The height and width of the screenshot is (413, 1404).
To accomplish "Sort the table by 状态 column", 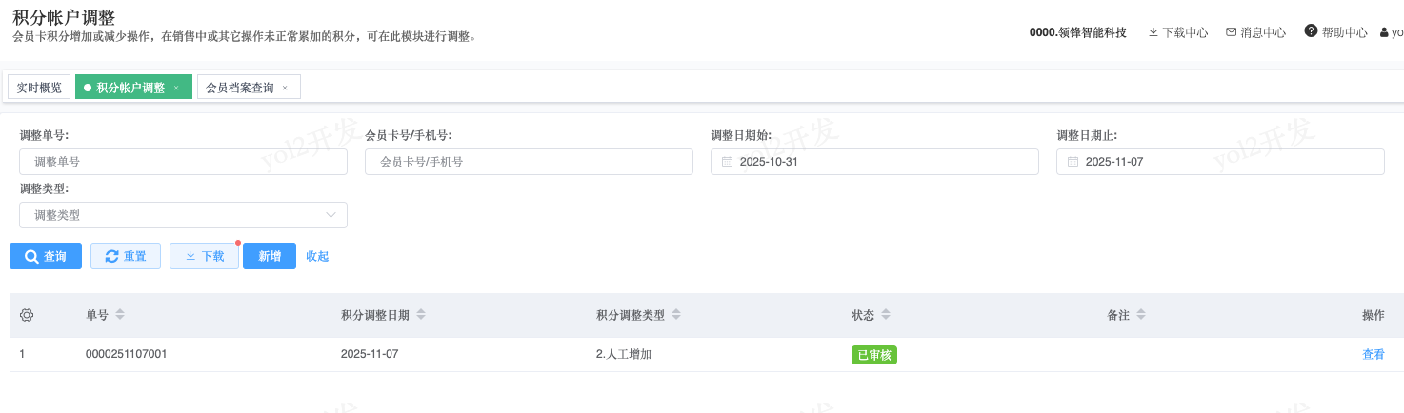I will 886,315.
